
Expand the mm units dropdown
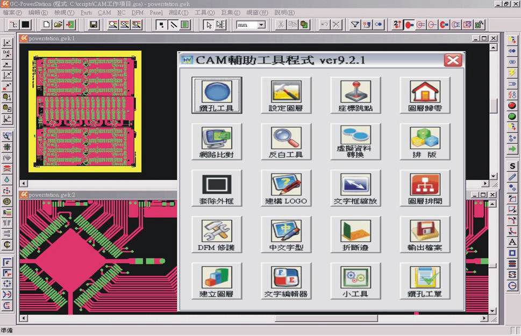pyautogui.click(x=261, y=25)
